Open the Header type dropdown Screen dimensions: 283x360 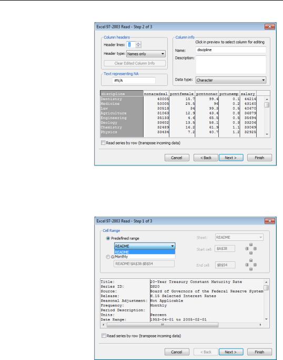(146, 54)
